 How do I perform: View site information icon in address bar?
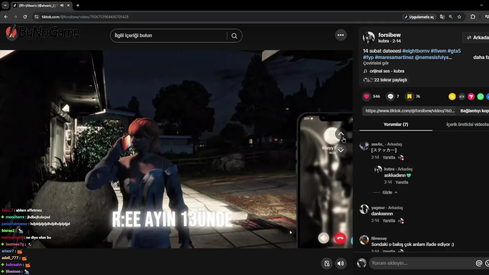(36, 17)
